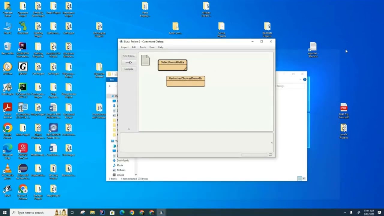The height and width of the screenshot is (216, 384).
Task: Click the File Explorer back arrow
Action: pos(110,86)
